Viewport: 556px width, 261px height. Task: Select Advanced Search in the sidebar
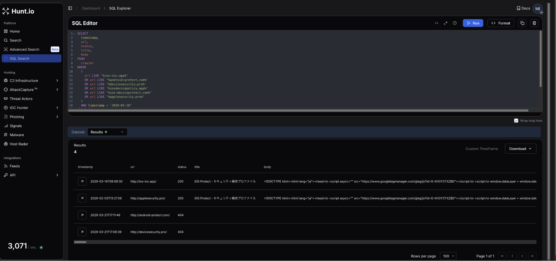point(24,50)
